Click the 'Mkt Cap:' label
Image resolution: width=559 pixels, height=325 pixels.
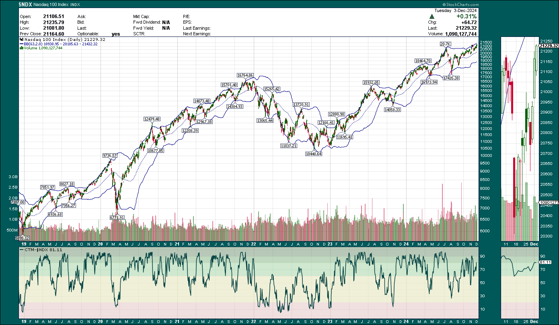point(142,16)
